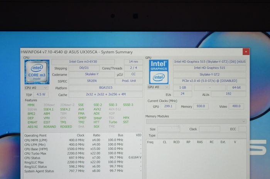Click the 0.6164 V VID value
The image size is (270, 179).
[135, 157]
